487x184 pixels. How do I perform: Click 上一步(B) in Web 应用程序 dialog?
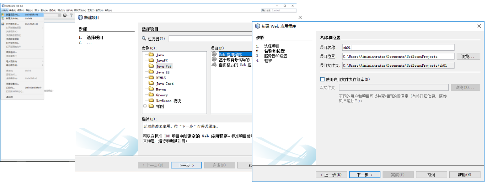[x=331, y=175]
